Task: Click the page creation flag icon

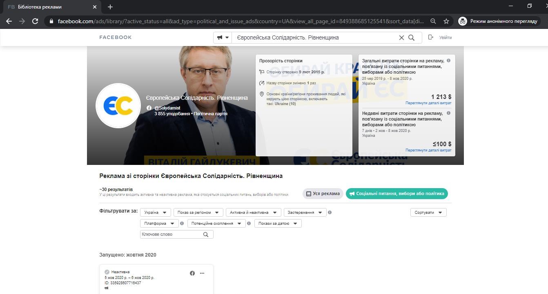Action: (262, 72)
